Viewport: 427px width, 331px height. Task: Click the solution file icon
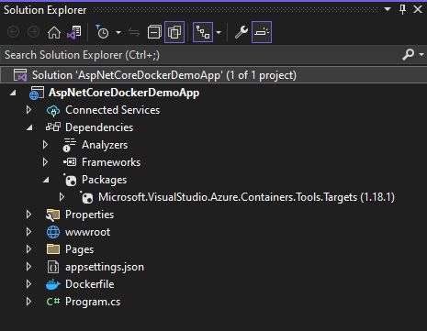[x=20, y=75]
